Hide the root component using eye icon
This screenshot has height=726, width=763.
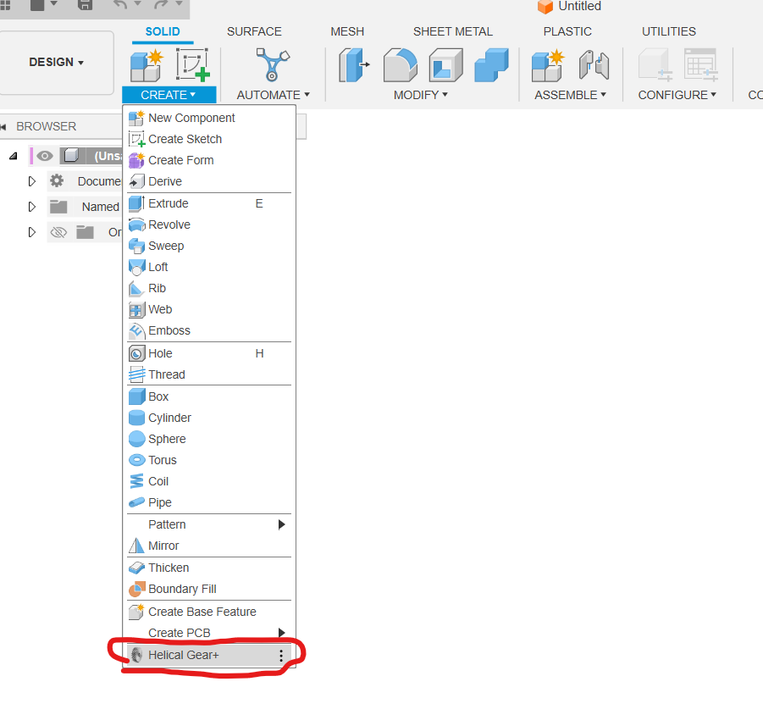point(44,156)
